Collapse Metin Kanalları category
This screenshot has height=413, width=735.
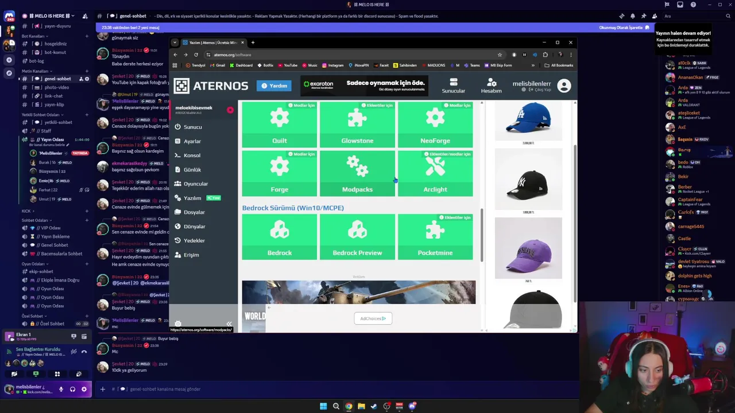pos(37,71)
